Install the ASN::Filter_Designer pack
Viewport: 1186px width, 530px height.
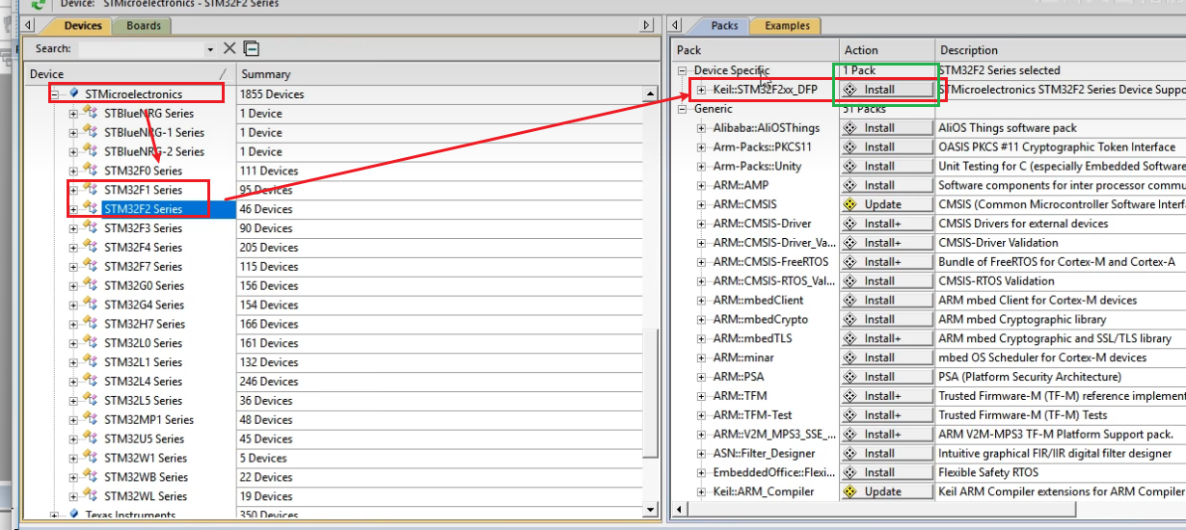coord(887,453)
